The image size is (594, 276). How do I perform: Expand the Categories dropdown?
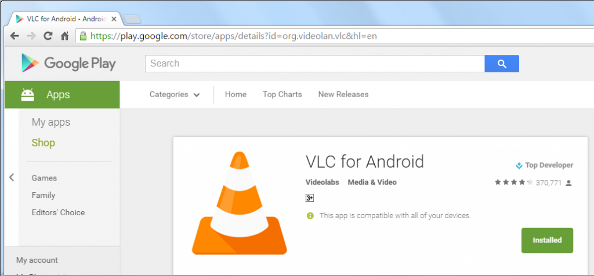coord(175,94)
